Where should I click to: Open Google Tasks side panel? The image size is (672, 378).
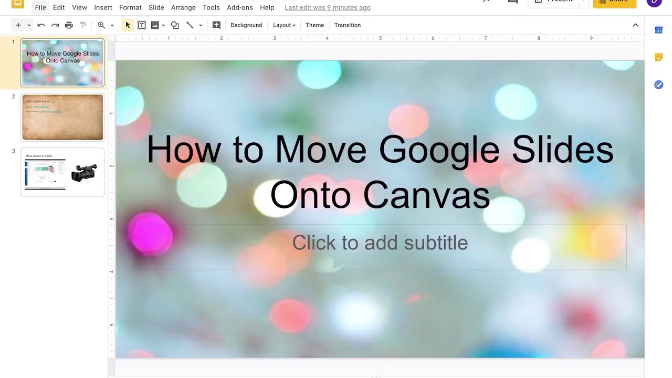[x=658, y=85]
